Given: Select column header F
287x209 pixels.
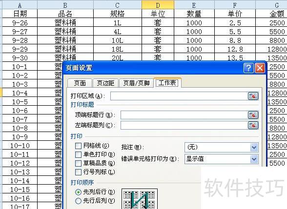Looking at the screenshot, I should [x=235, y=5].
